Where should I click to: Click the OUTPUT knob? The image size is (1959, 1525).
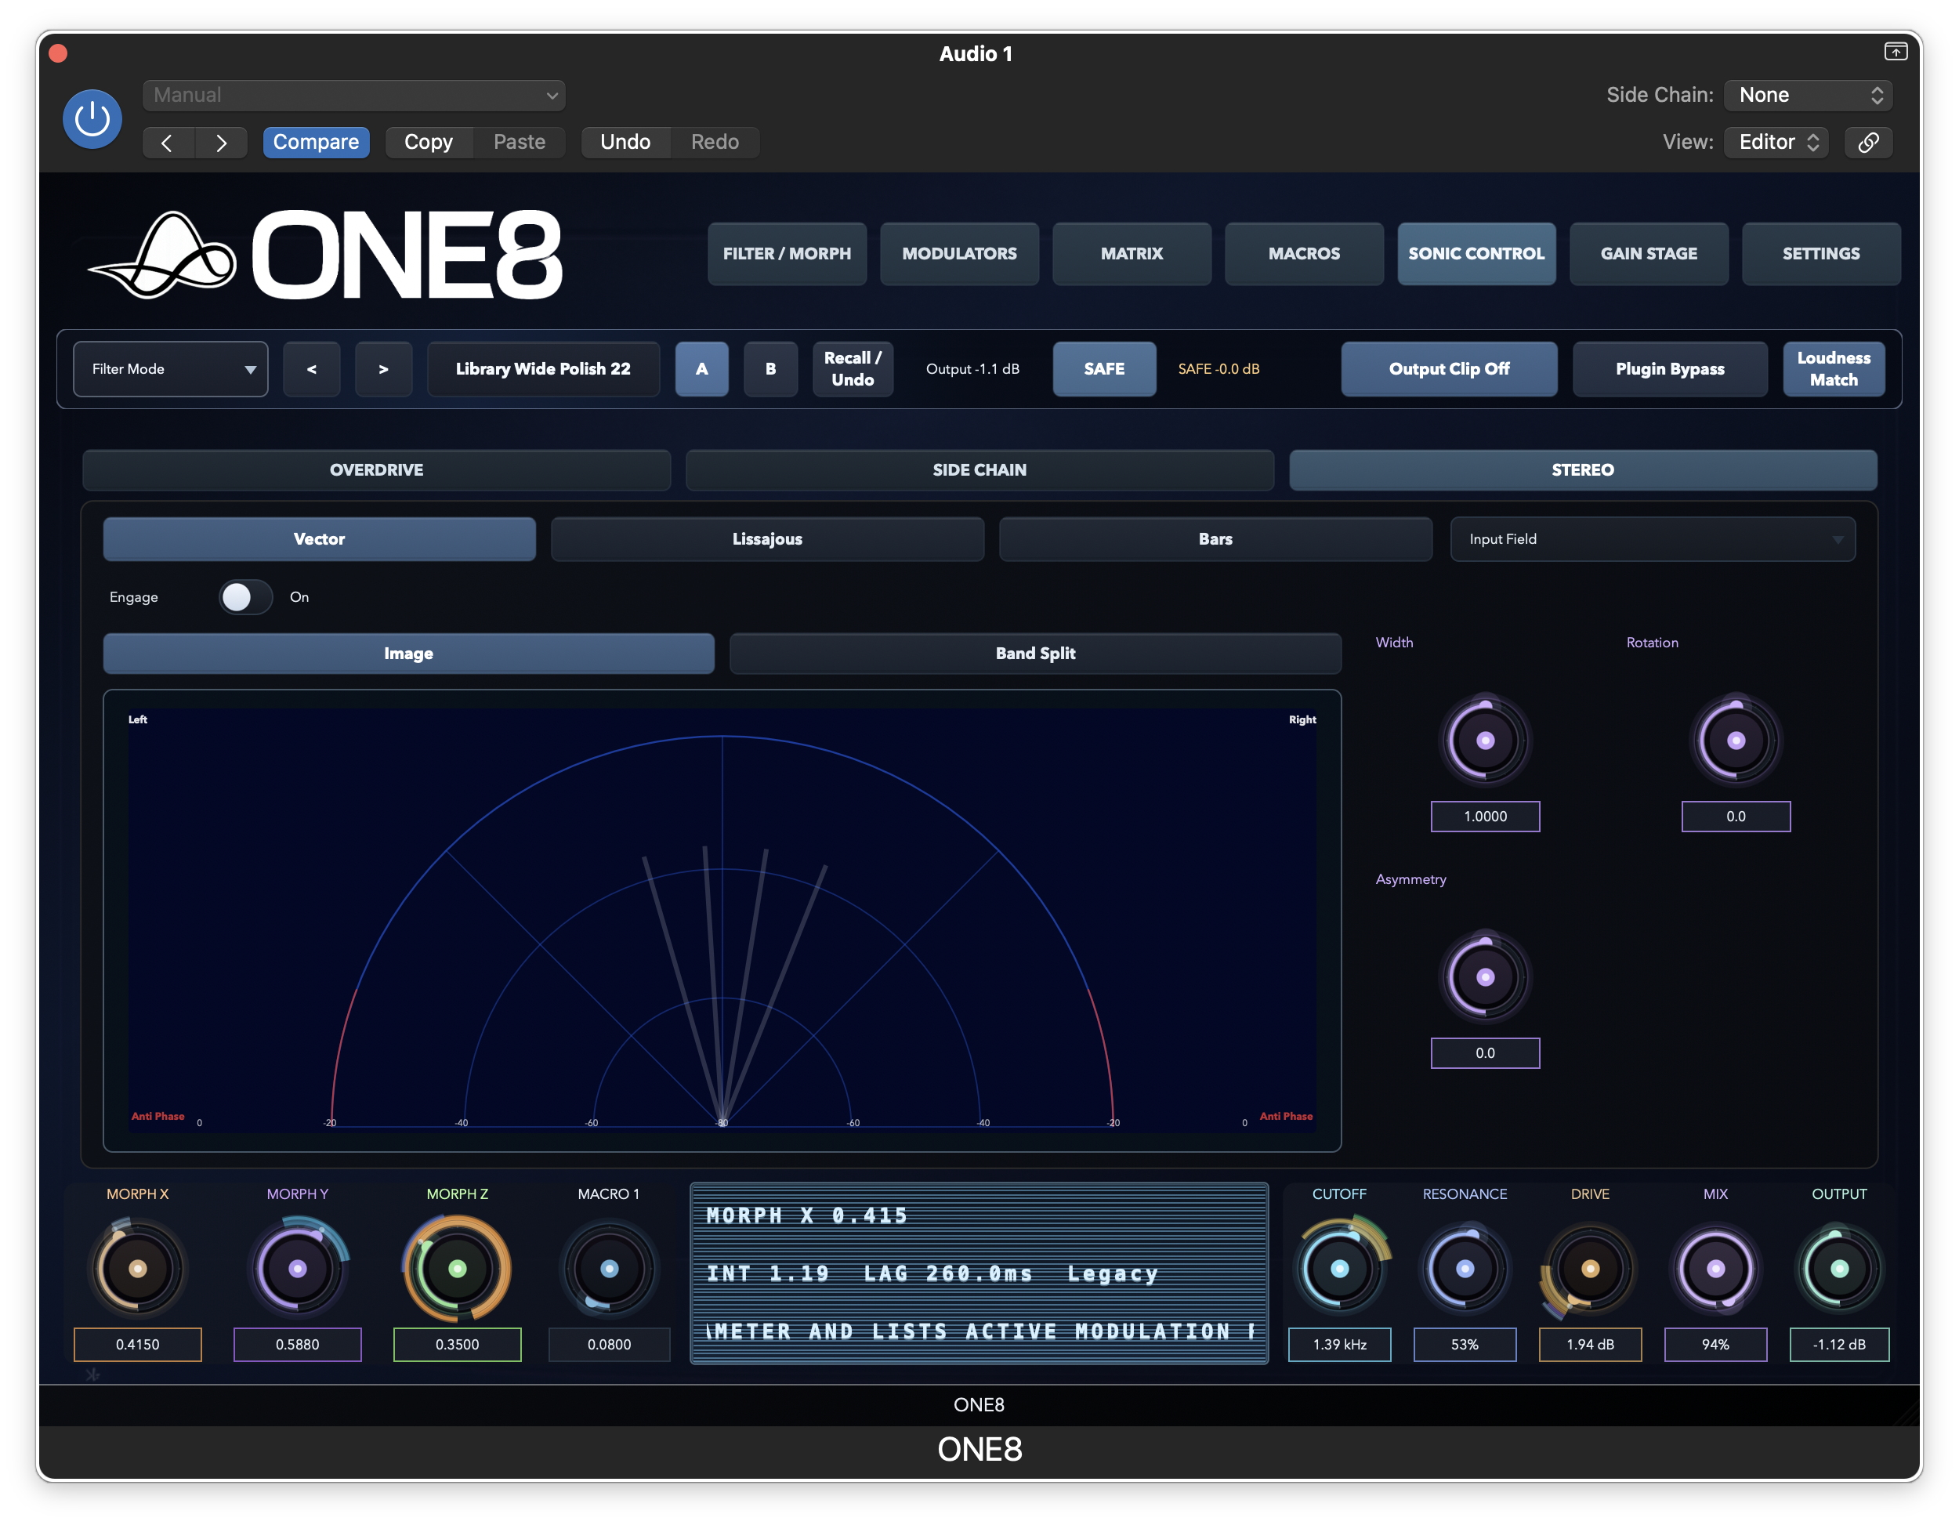click(x=1839, y=1269)
